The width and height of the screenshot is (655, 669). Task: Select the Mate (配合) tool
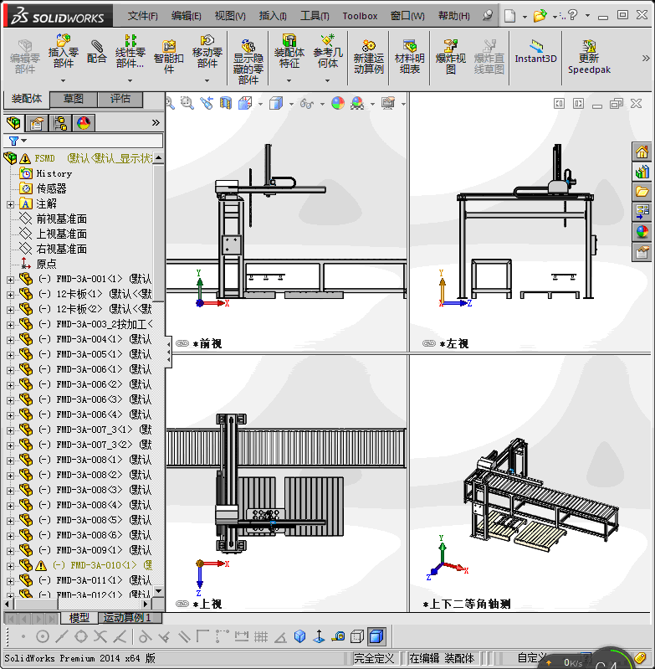coord(96,52)
